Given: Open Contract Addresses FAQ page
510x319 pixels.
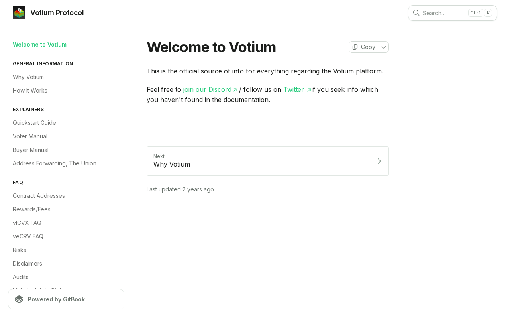Looking at the screenshot, I should (39, 196).
